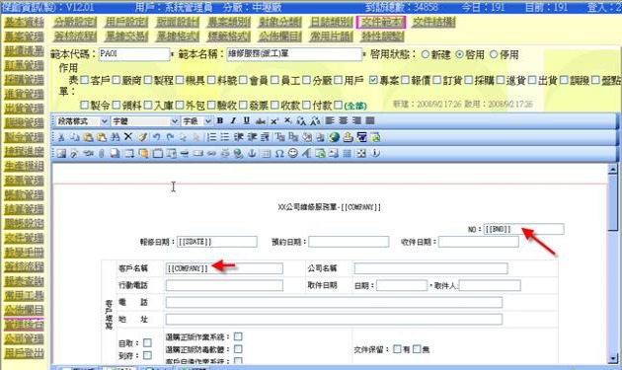Check the 全部 checkbox
This screenshot has height=370, width=622.
click(x=338, y=106)
